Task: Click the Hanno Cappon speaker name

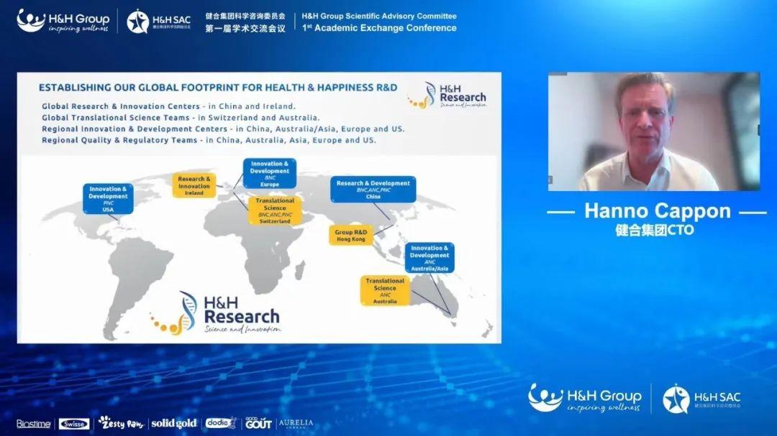Action: tap(657, 211)
